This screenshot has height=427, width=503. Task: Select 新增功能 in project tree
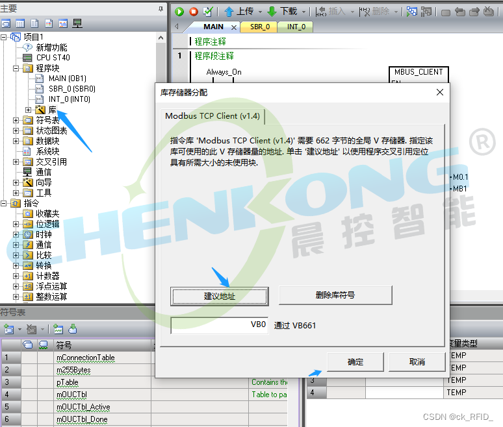pos(51,47)
